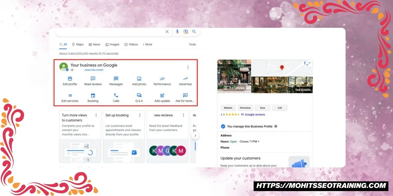Image resolution: width=393 pixels, height=196 pixels.
Task: Open Advertise in business panel
Action: 185,81
